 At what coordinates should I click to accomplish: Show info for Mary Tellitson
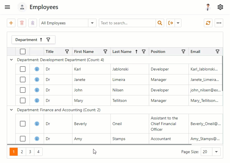[x=37, y=100]
